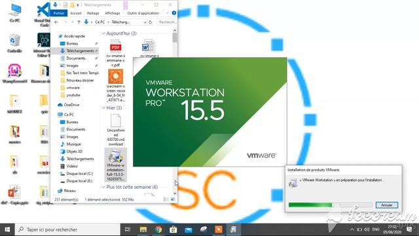Open Icecream Screen Recorder on the taskbar
Viewport: 419px width, 236px height.
[218, 229]
